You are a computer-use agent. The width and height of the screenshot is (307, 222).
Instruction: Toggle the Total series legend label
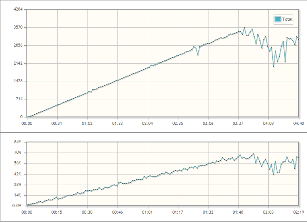tap(287, 19)
